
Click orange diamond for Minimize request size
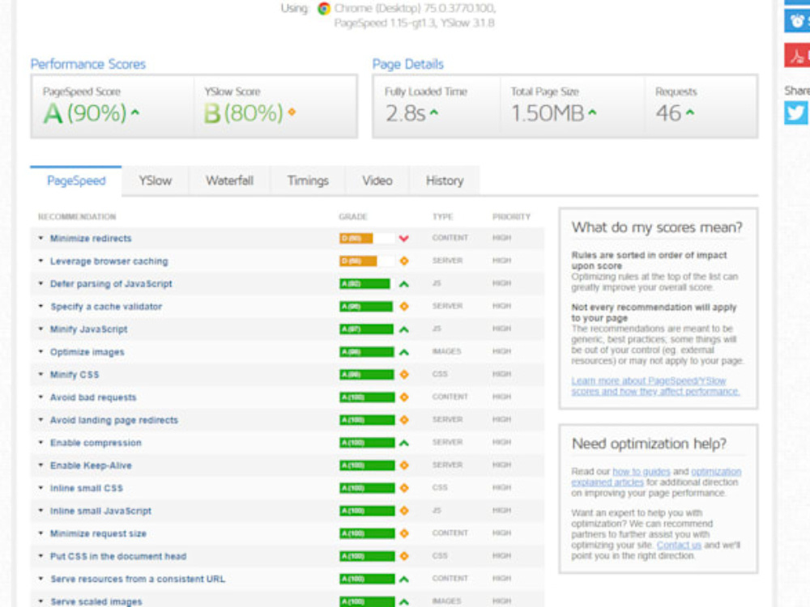click(404, 533)
